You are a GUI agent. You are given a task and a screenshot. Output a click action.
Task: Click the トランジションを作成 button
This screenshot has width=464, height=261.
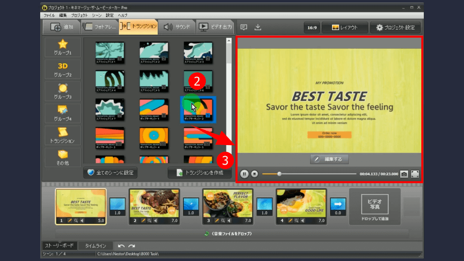click(199, 172)
